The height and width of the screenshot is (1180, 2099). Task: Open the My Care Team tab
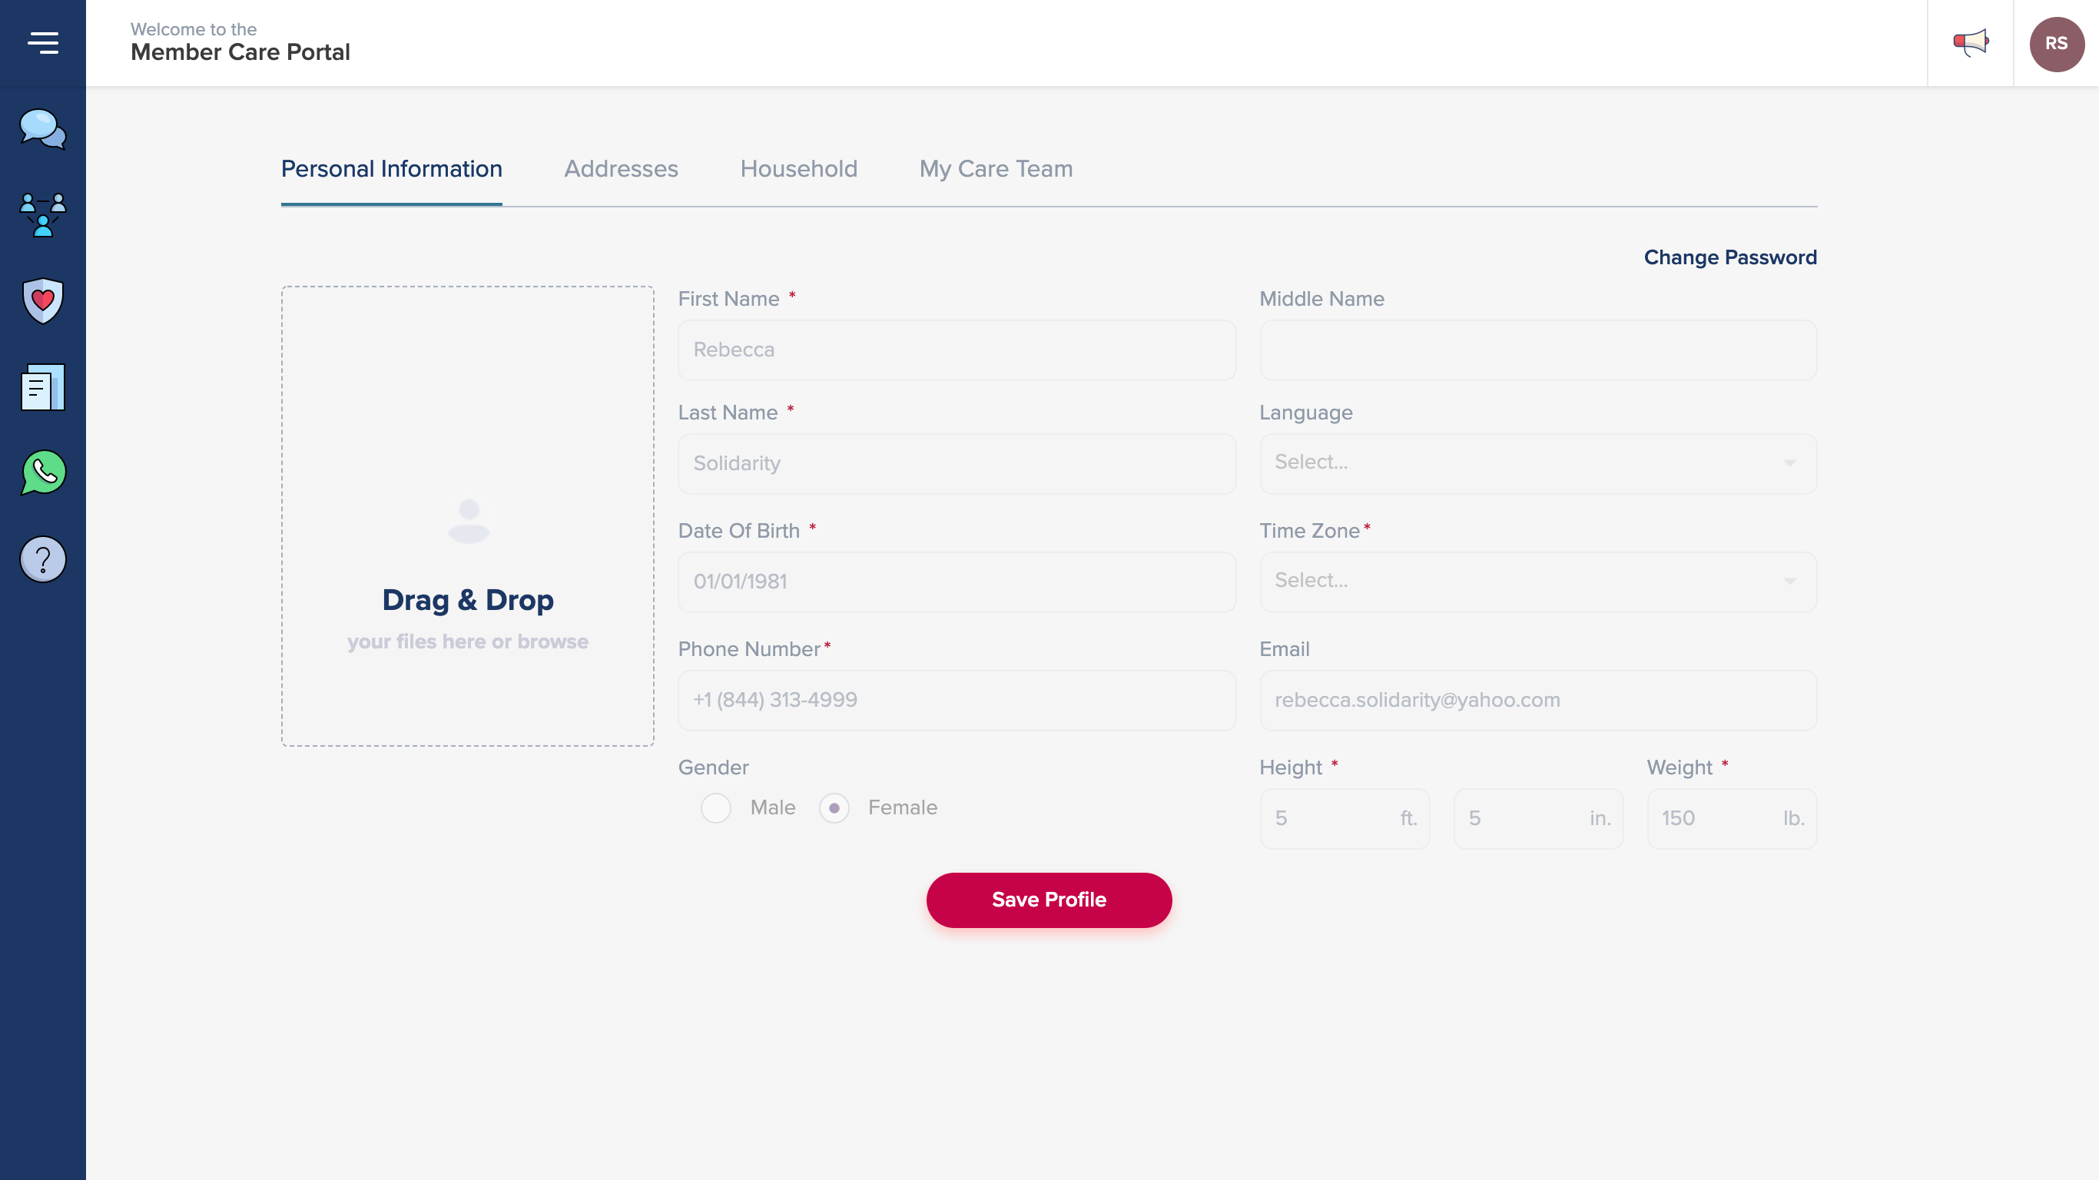(995, 169)
